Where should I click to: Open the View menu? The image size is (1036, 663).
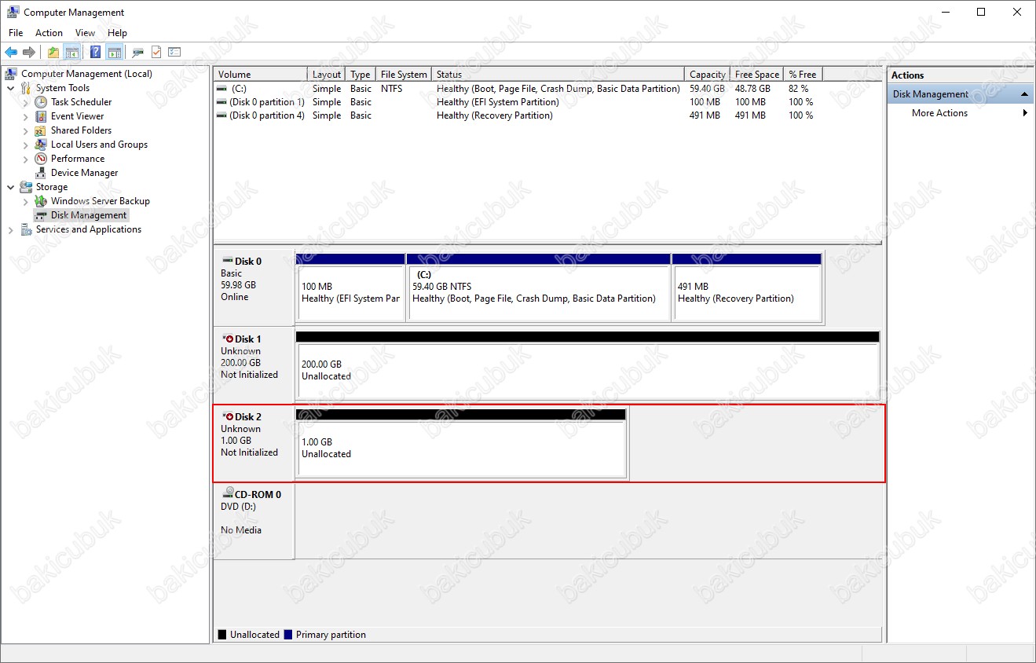click(x=85, y=33)
